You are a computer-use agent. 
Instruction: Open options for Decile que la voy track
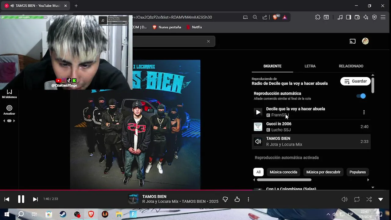click(364, 112)
